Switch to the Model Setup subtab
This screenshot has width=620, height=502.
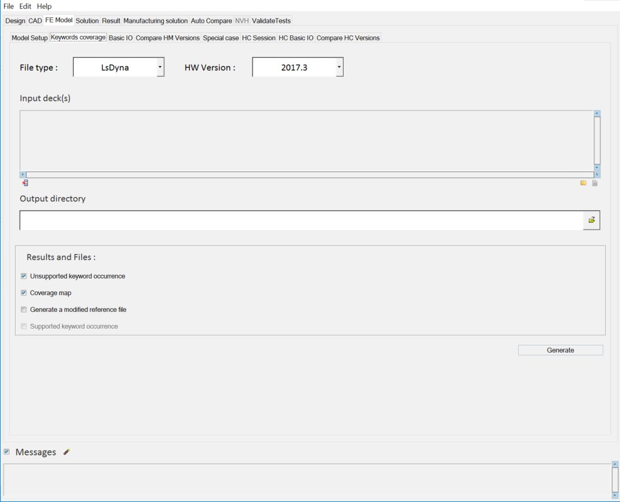point(30,38)
